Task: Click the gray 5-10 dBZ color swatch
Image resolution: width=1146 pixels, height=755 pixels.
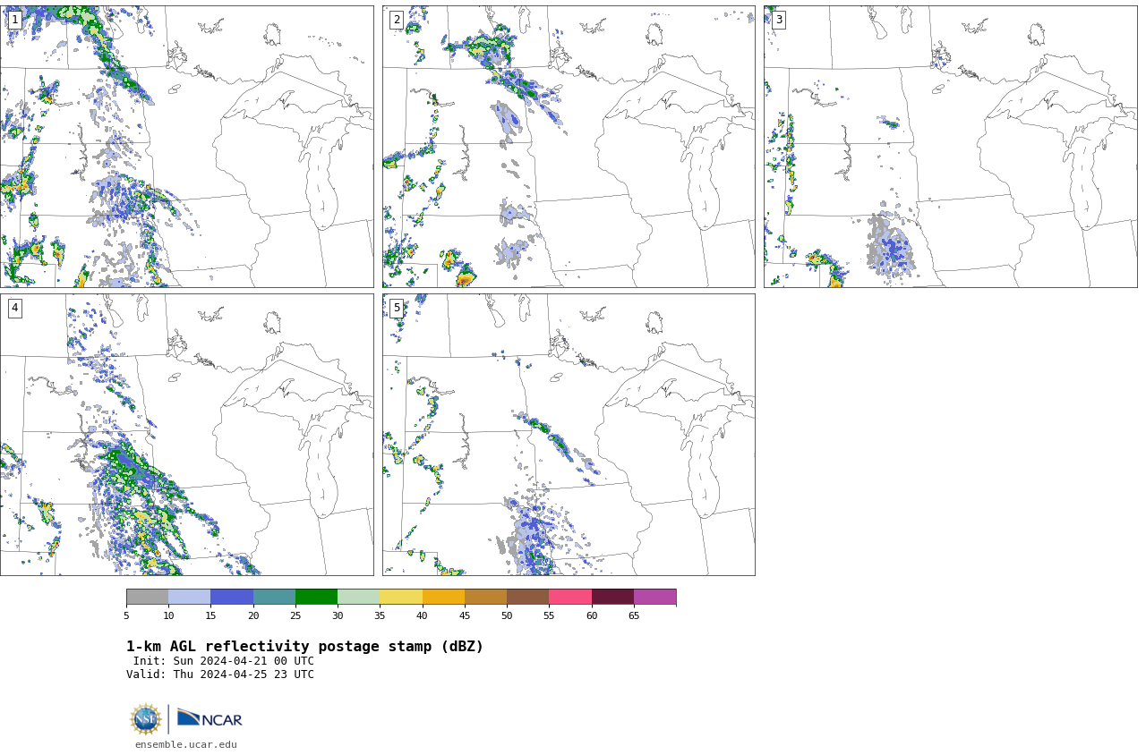Action: (x=147, y=597)
